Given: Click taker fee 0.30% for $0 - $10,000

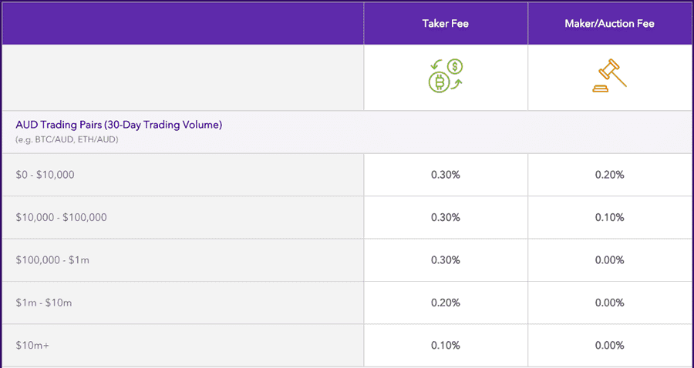Looking at the screenshot, I should [x=445, y=175].
